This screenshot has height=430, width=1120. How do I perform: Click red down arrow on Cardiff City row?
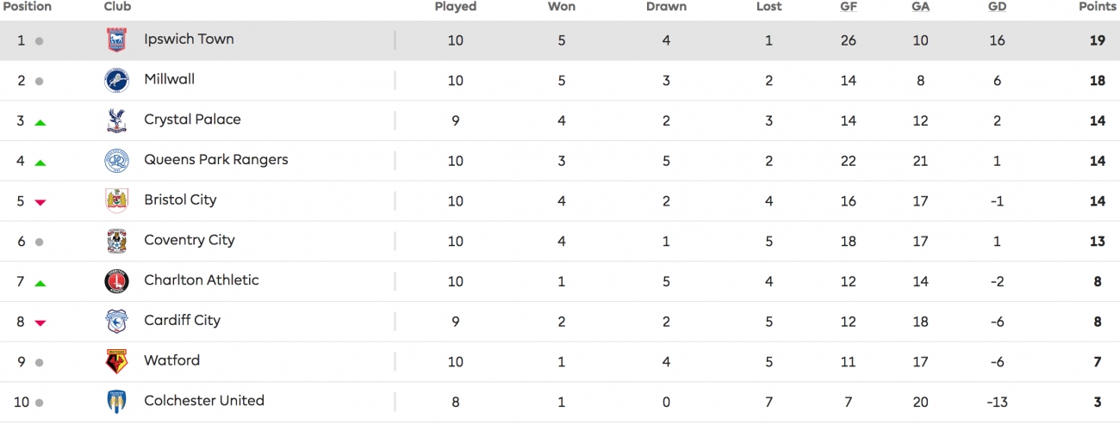[40, 323]
